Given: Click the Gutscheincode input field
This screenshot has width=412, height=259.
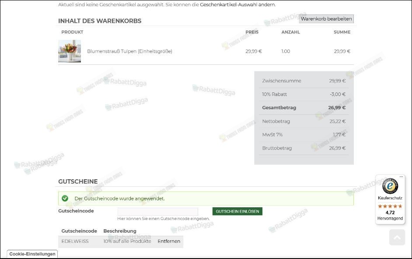Looking at the screenshot, I should point(157,211).
